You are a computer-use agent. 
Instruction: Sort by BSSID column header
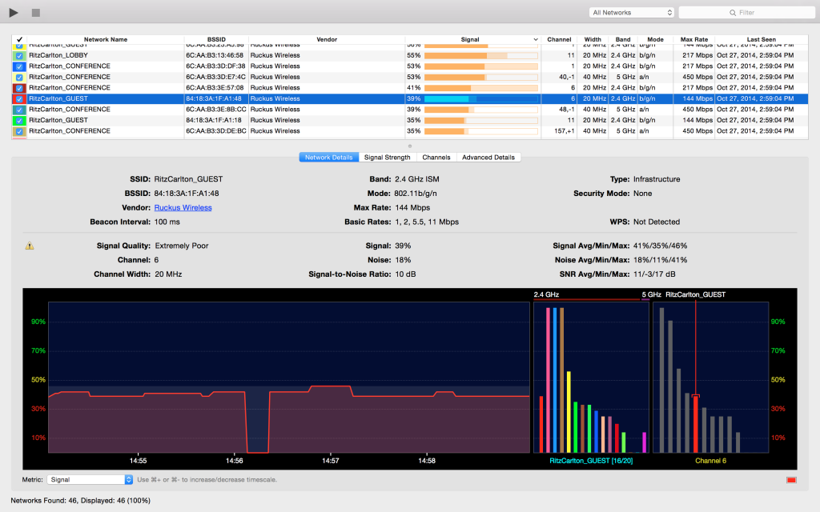pos(216,40)
